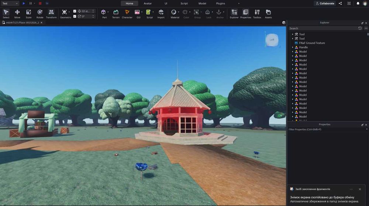Switch to the Plugins tab
Screen dimensions: 369x206
click(221, 3)
